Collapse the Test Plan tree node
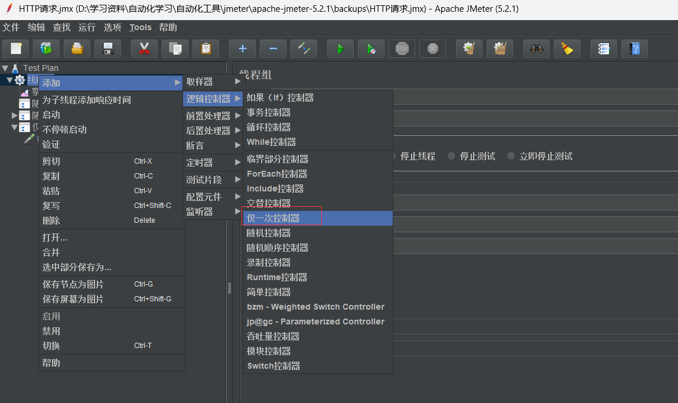This screenshot has width=678, height=403. click(5, 68)
